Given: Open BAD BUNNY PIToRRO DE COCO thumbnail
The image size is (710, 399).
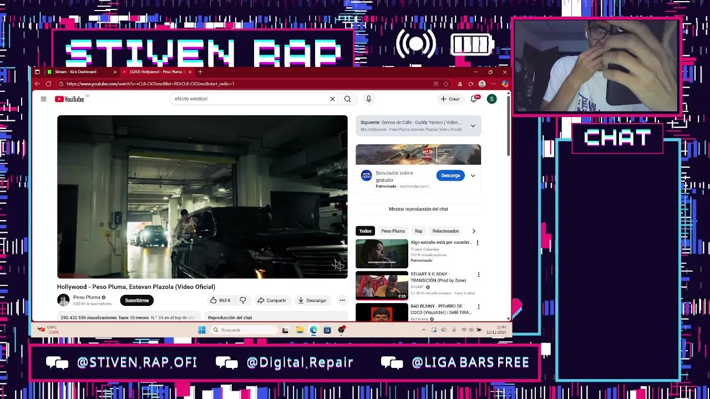Looking at the screenshot, I should tap(382, 312).
